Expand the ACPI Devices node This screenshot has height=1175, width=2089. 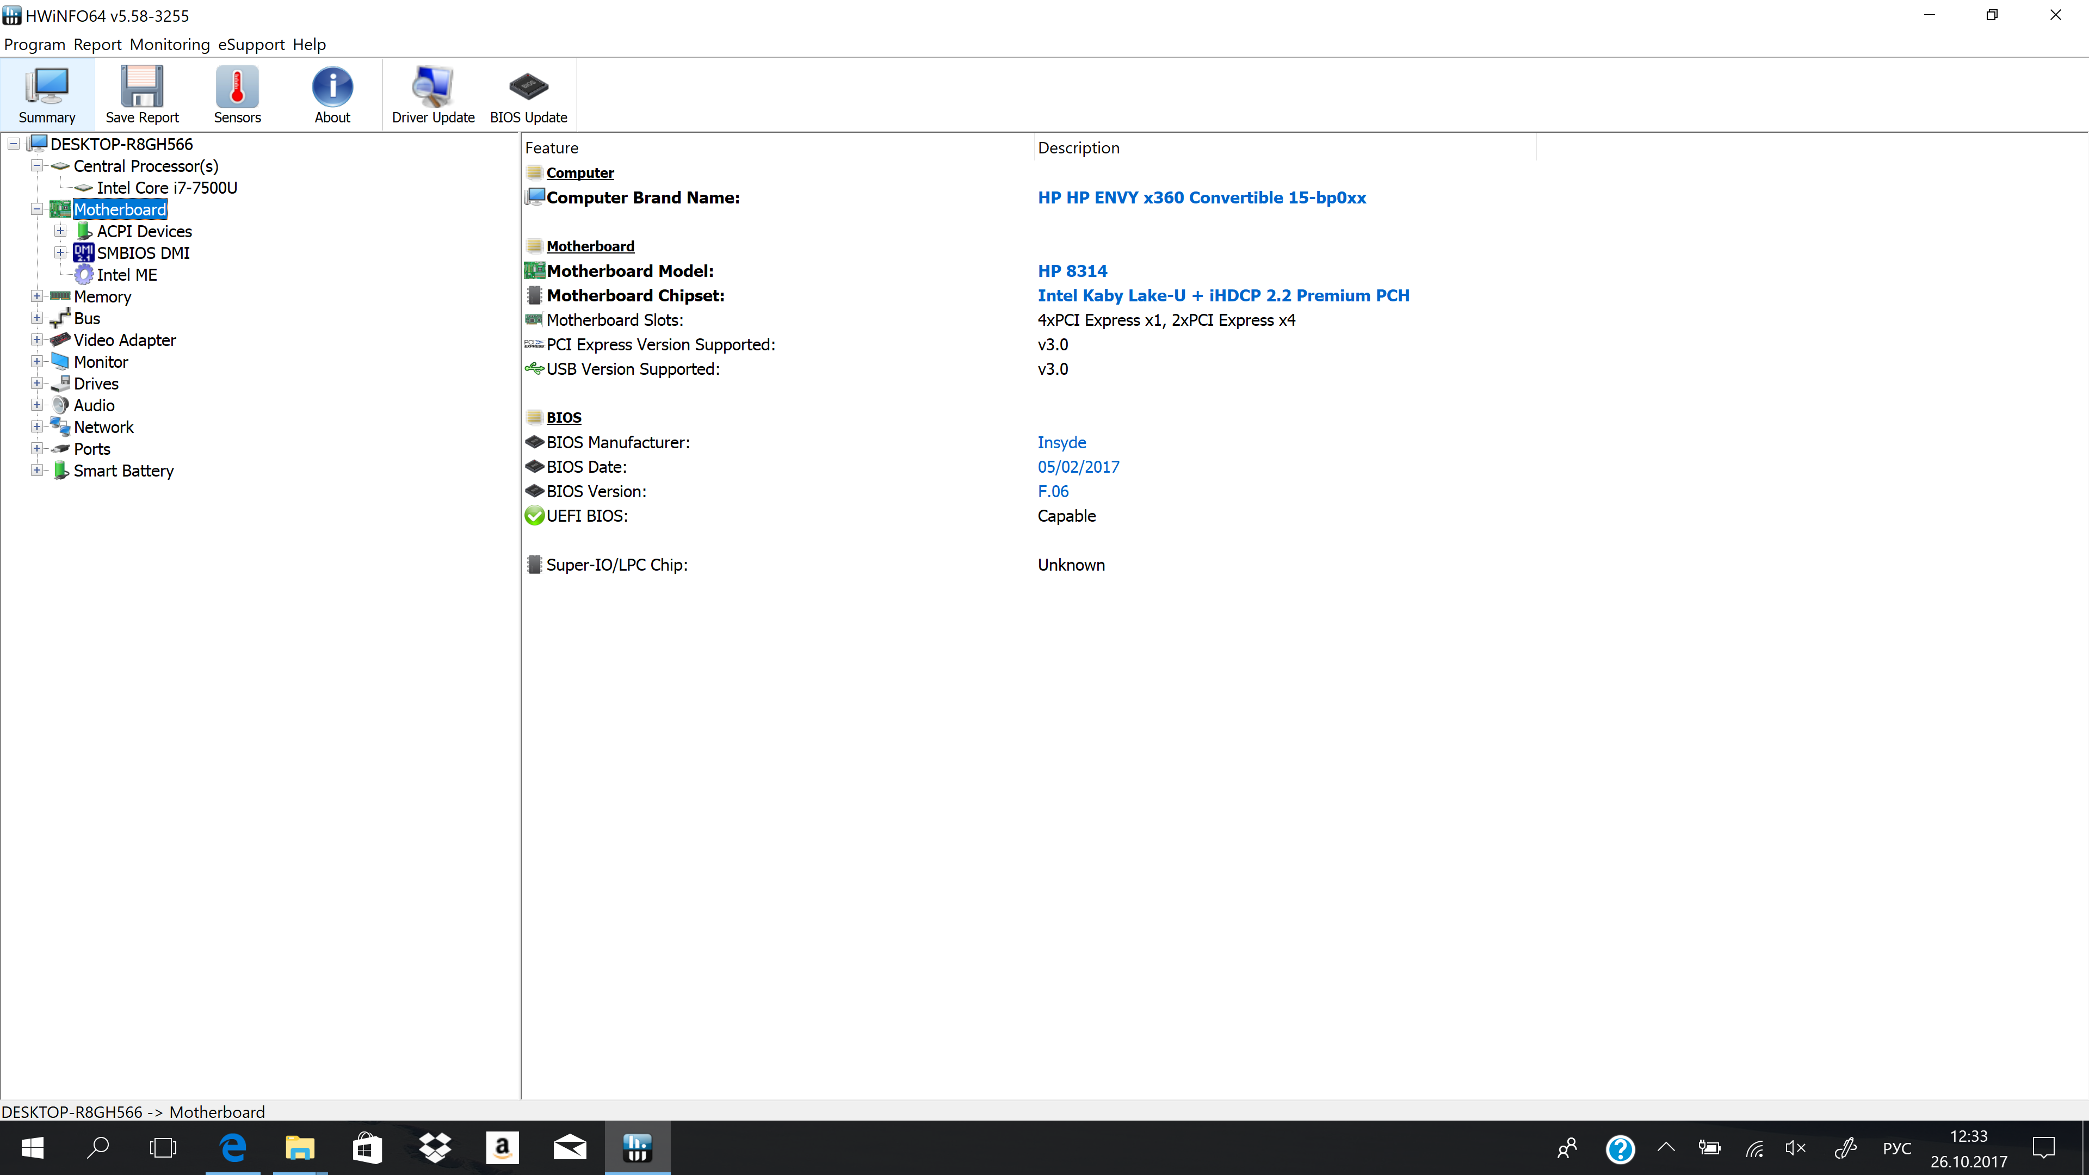[60, 231]
